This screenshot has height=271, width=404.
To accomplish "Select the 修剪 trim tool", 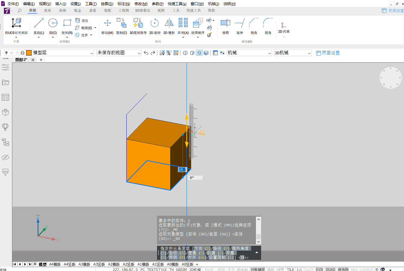I will click(x=226, y=26).
